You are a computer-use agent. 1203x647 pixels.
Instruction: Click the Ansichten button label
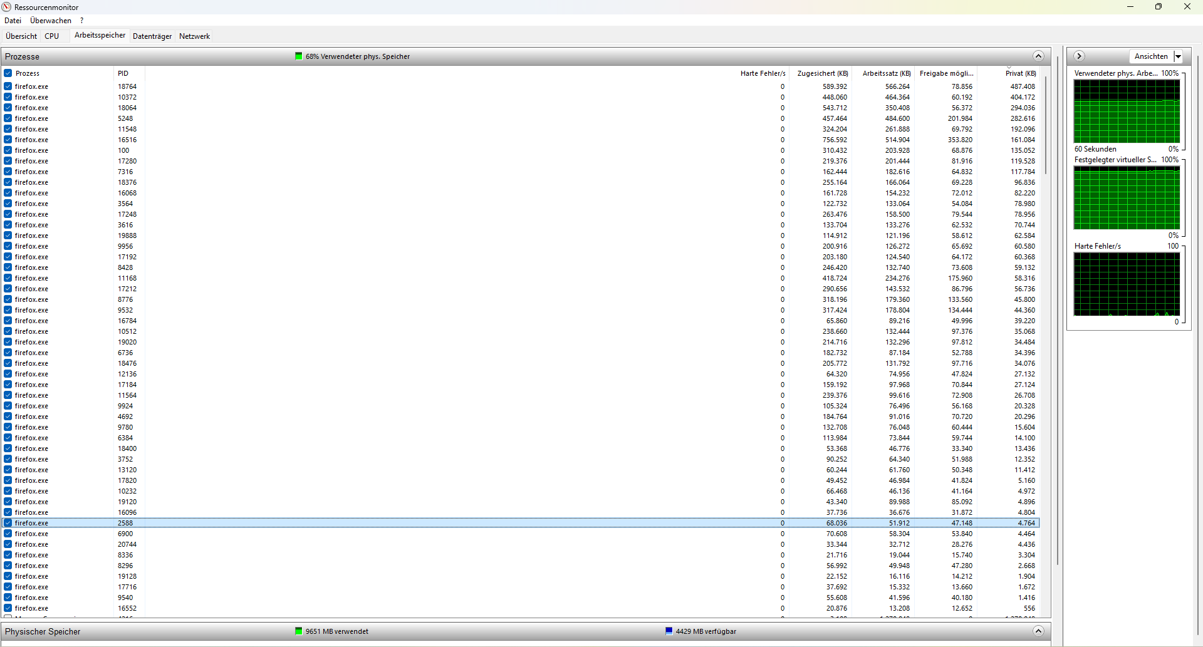[1152, 56]
